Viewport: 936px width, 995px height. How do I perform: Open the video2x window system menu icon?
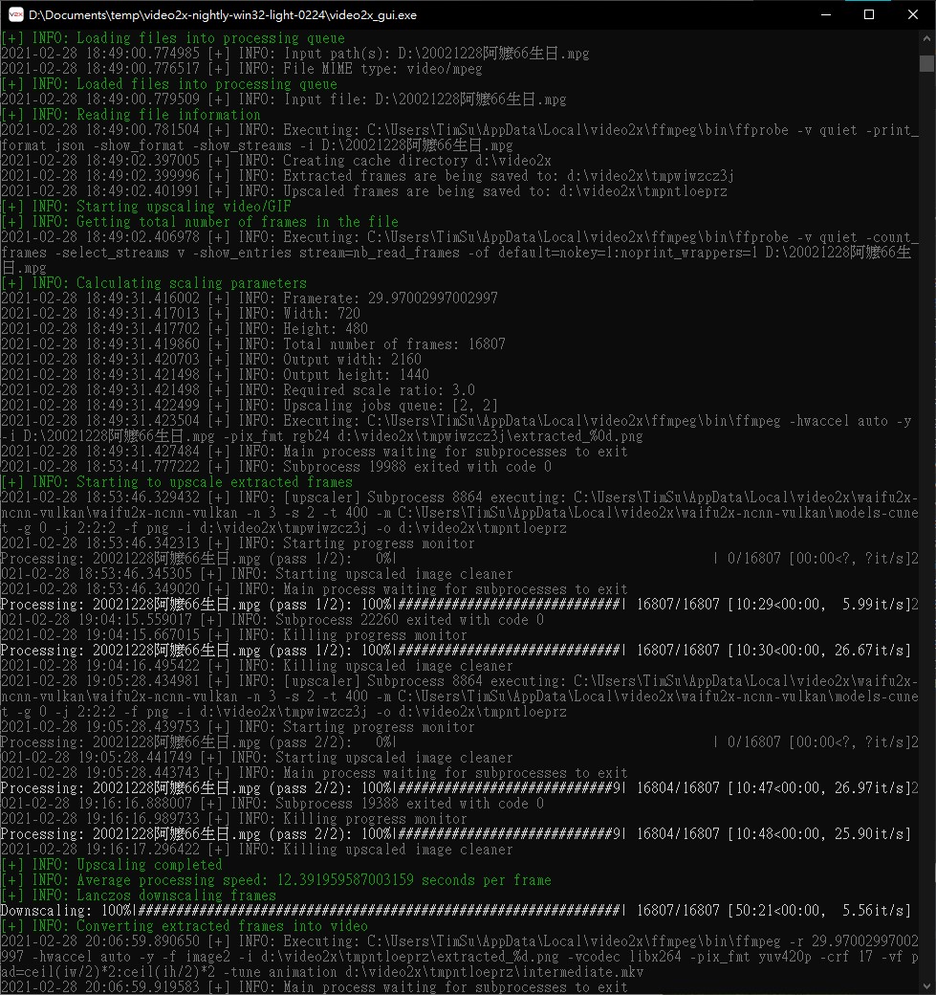pos(15,14)
